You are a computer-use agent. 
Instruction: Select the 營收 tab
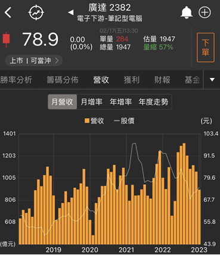coord(101,80)
